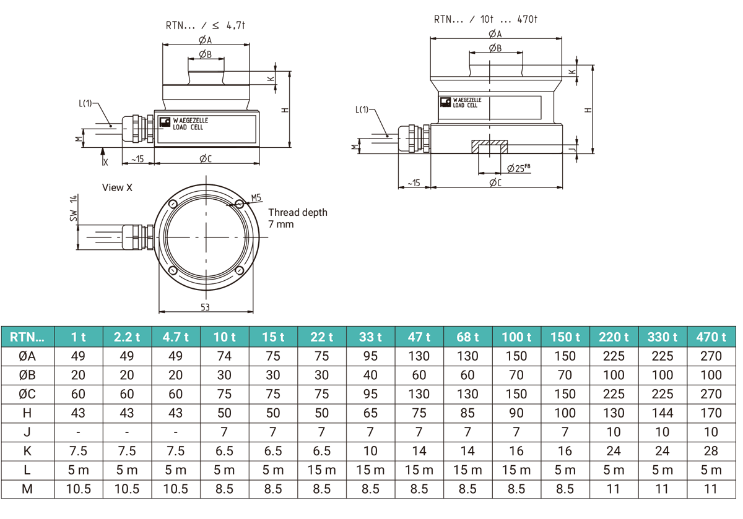Click the ØB row label in the table
Screen dimensions: 743x519
tap(28, 375)
